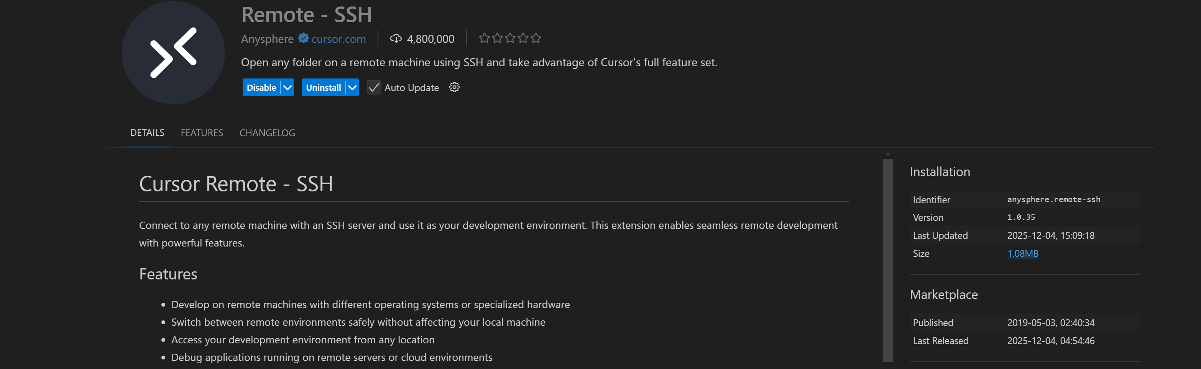Click the cloud download count icon

395,39
